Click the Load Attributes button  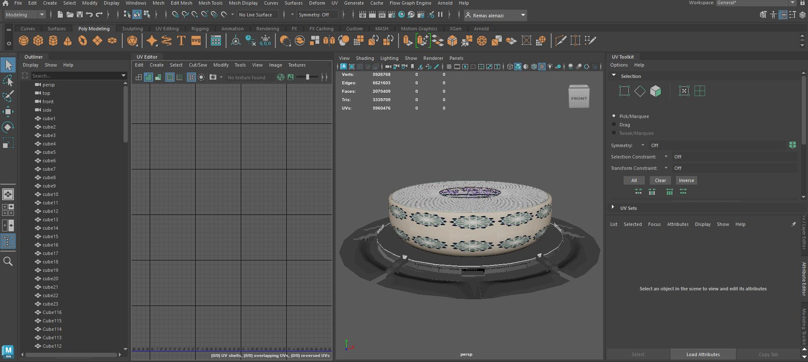[x=703, y=354]
